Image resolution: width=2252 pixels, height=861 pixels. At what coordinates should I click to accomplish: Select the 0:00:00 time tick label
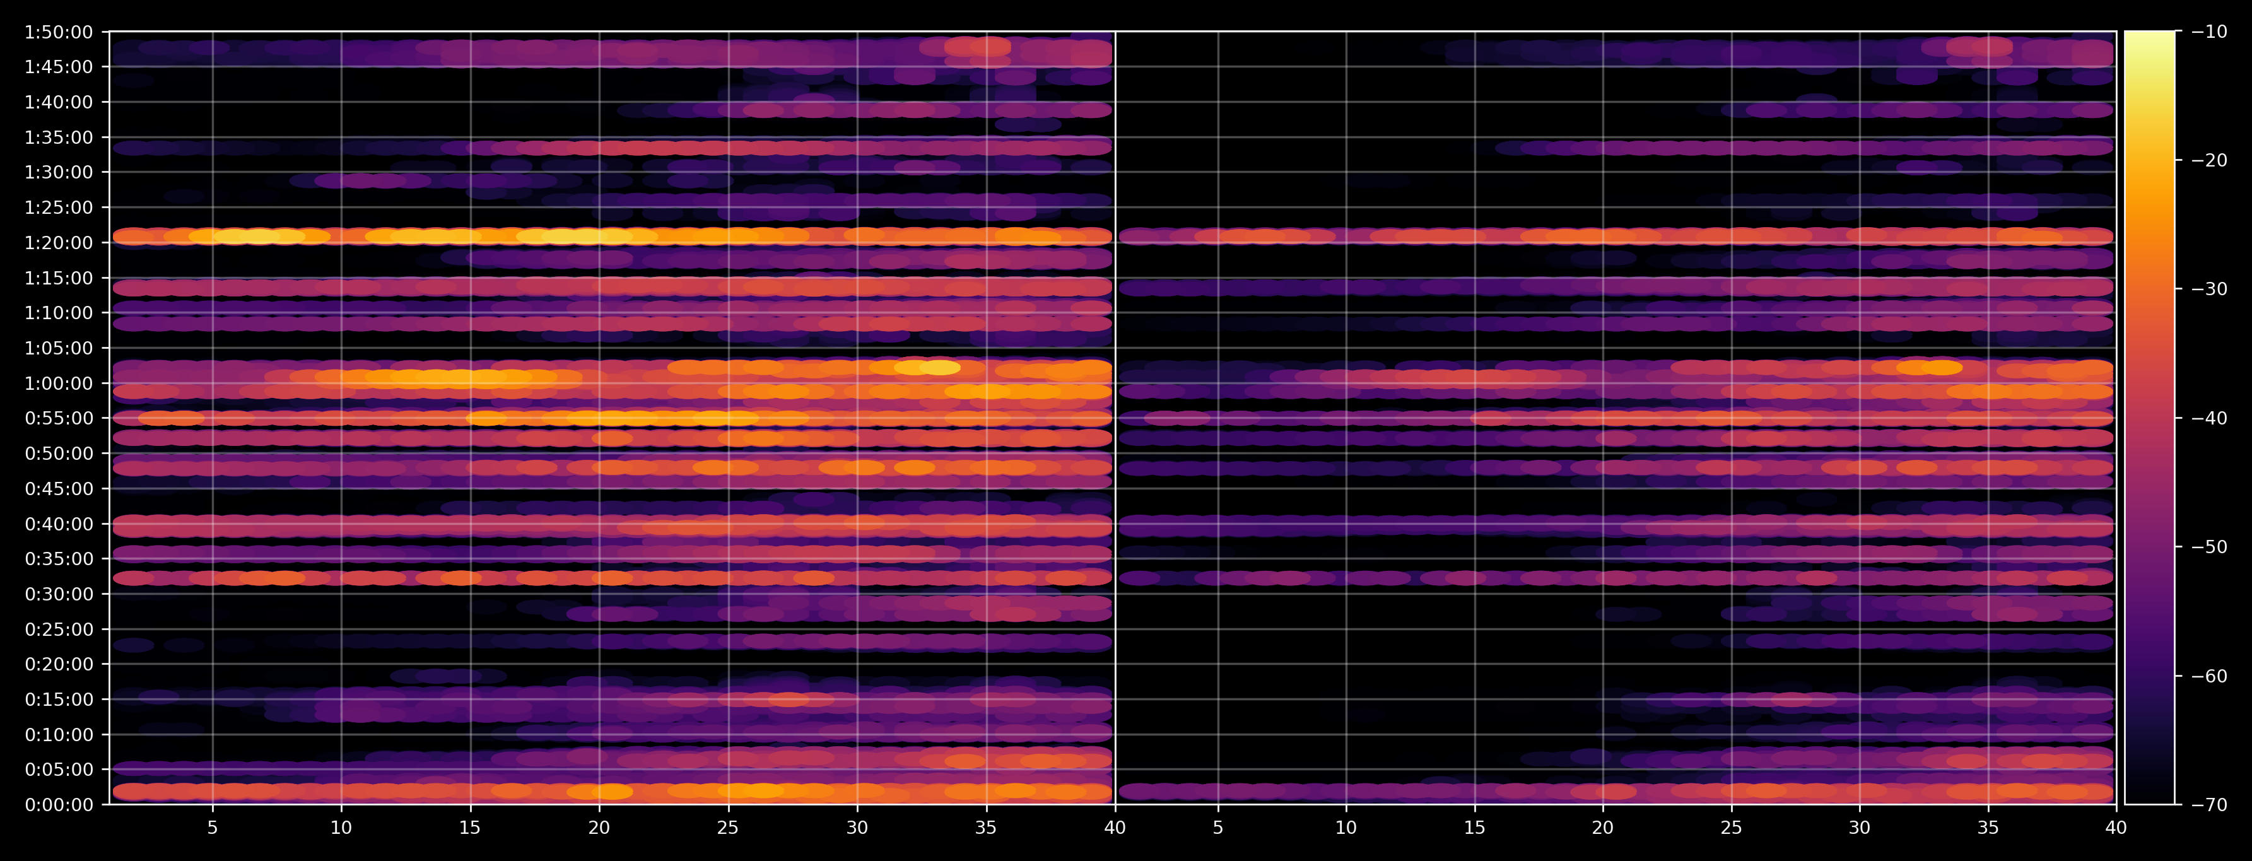pyautogui.click(x=59, y=804)
